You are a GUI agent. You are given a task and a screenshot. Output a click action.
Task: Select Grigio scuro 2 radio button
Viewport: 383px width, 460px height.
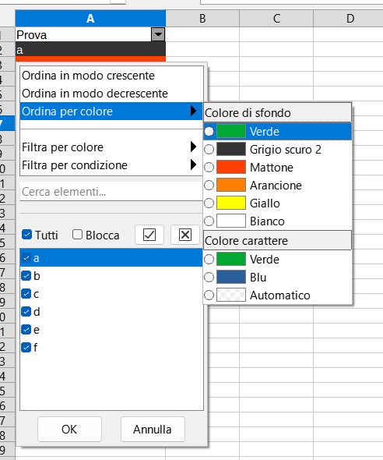pyautogui.click(x=209, y=150)
